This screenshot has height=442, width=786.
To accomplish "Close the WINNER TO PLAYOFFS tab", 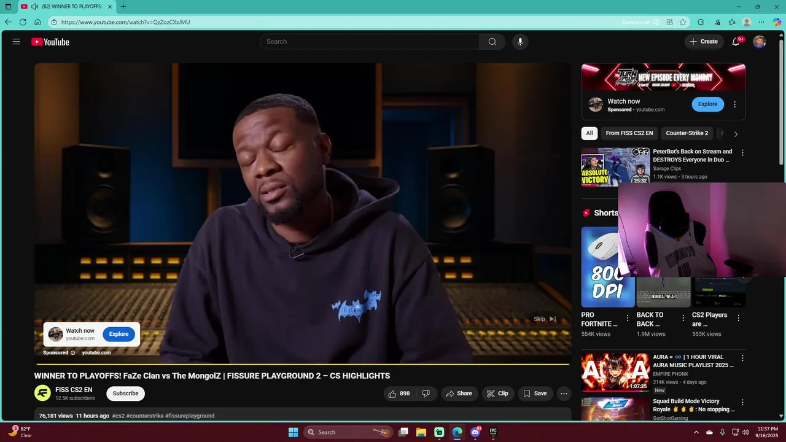I will 110,7.
